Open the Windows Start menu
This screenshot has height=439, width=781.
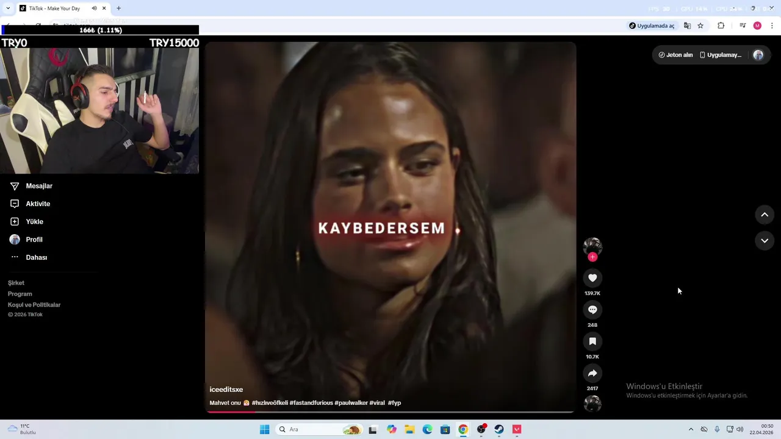pyautogui.click(x=264, y=429)
